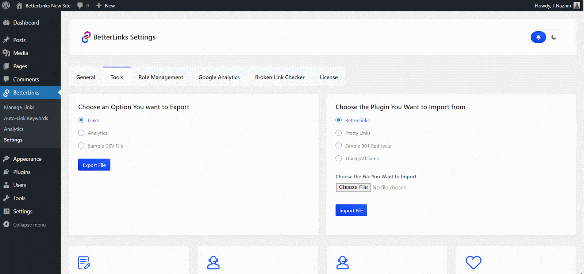Click the document edit icon card

(84, 262)
